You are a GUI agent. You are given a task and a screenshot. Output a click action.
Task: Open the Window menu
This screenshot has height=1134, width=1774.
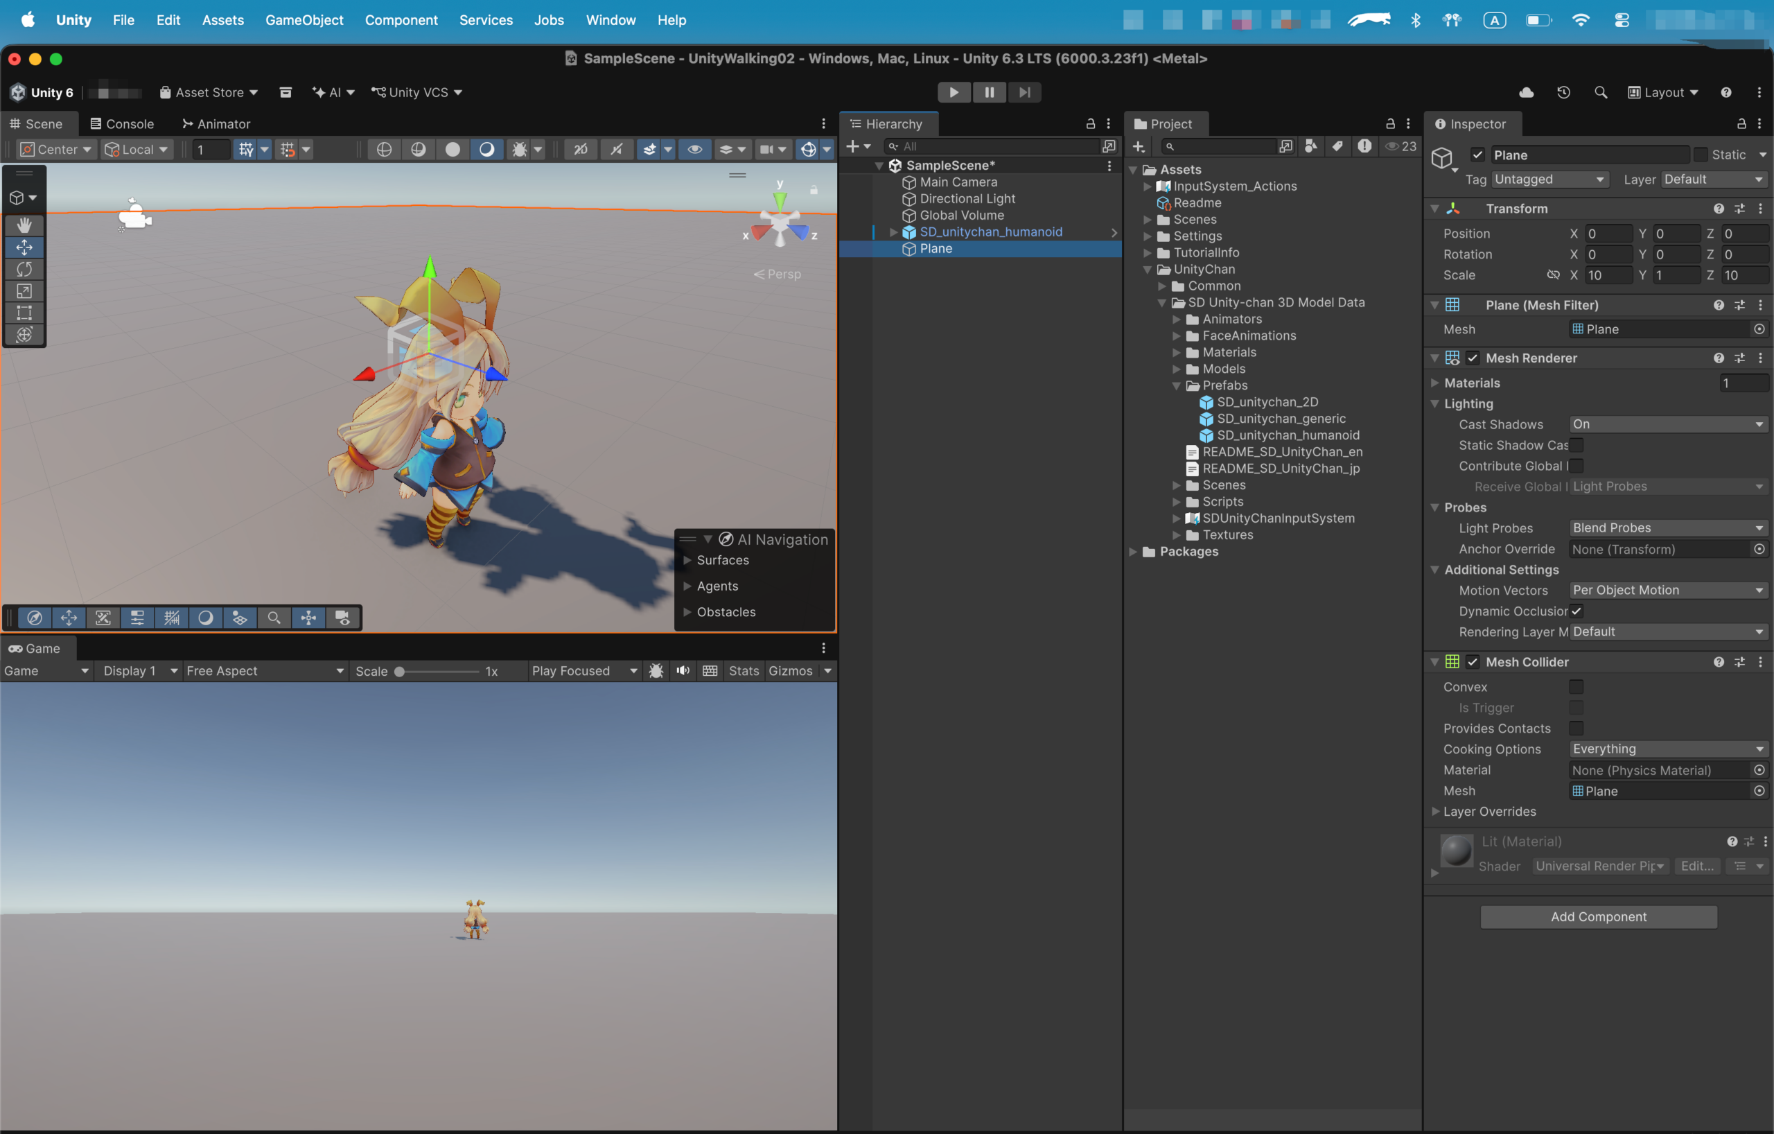click(x=610, y=20)
